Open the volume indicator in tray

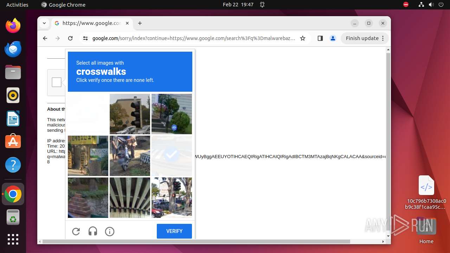[431, 5]
